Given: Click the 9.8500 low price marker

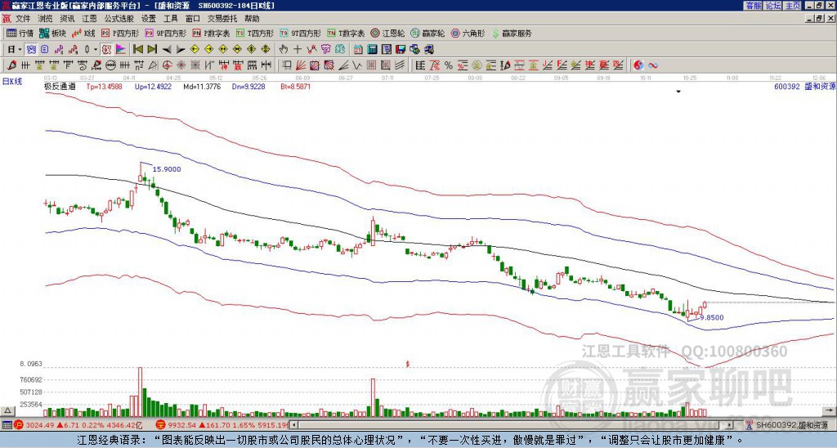Looking at the screenshot, I should [712, 318].
